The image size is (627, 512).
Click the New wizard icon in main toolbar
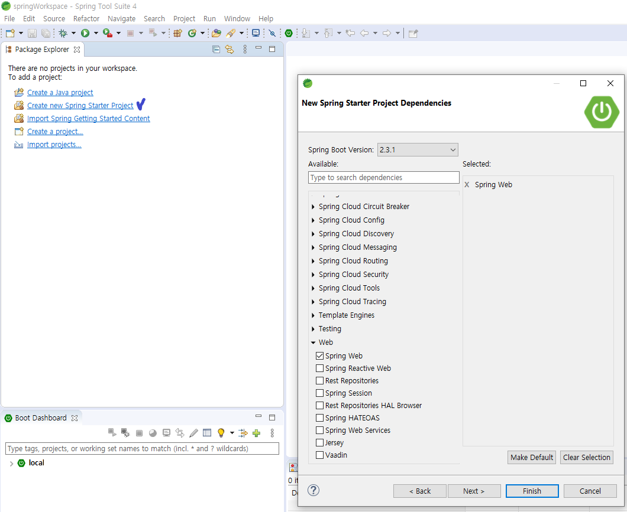[11, 33]
